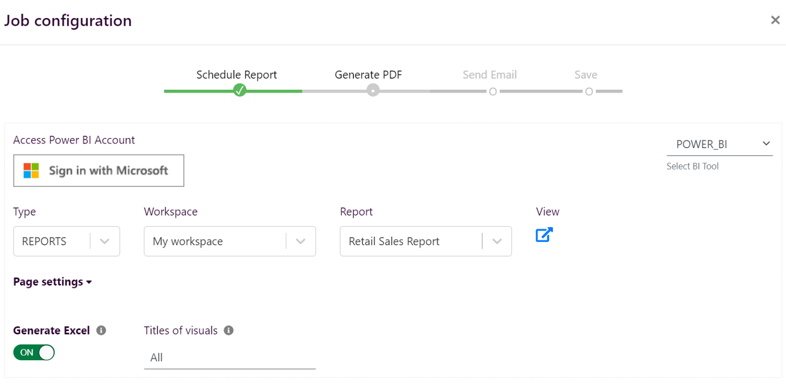
Task: Click Sign in with Microsoft button
Action: point(99,171)
